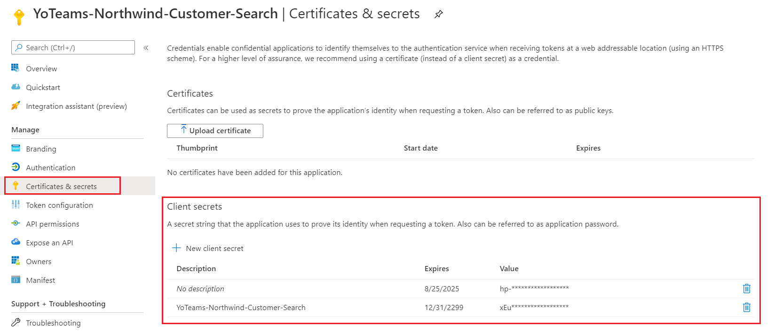Click the Branding icon in sidebar
The image size is (774, 334).
pyautogui.click(x=16, y=149)
